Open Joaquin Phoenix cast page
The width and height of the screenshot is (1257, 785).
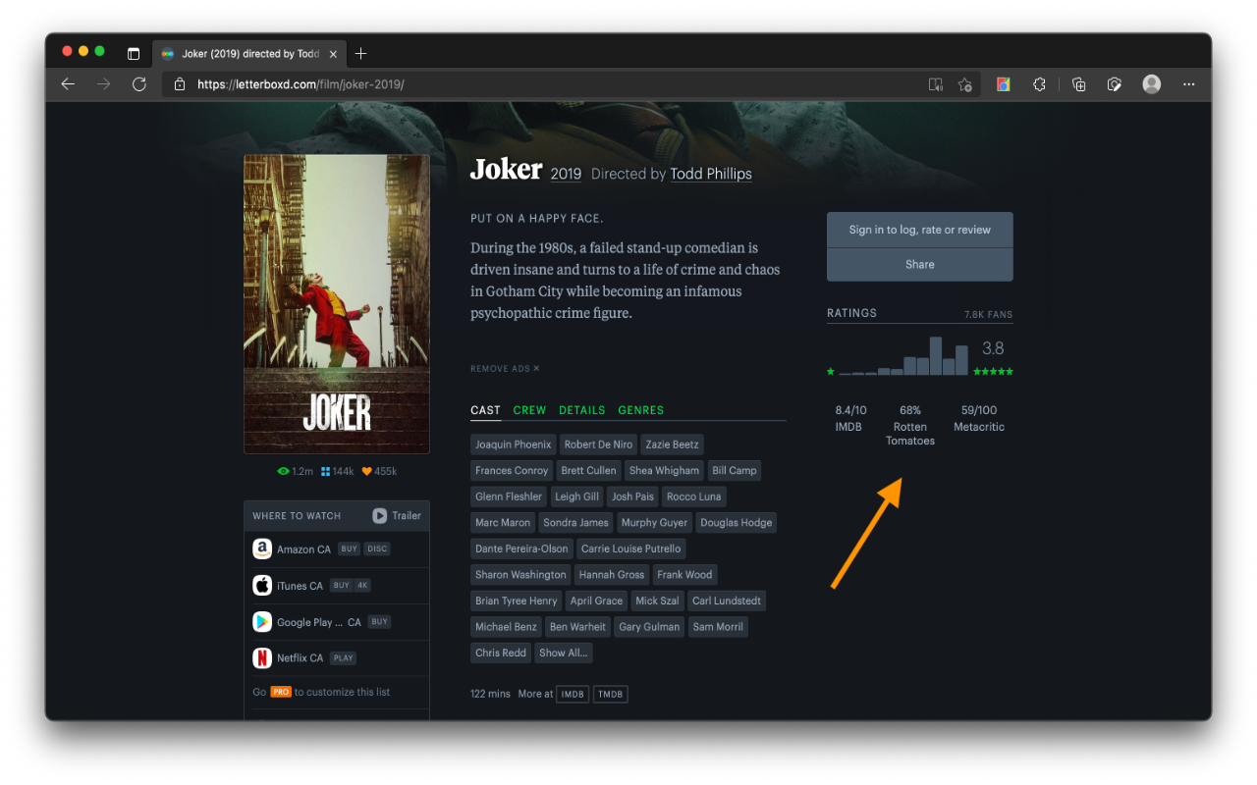point(514,445)
